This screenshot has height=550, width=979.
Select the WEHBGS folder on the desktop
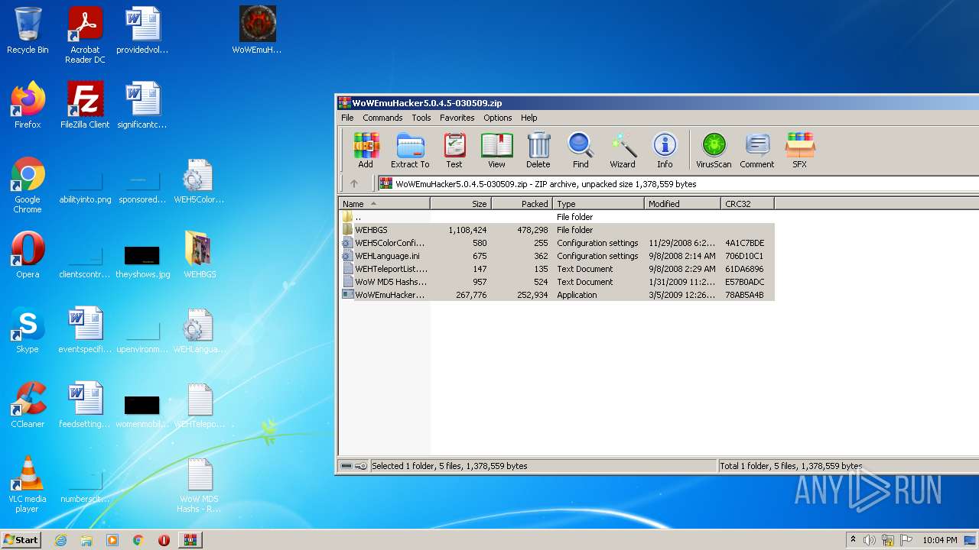point(200,255)
